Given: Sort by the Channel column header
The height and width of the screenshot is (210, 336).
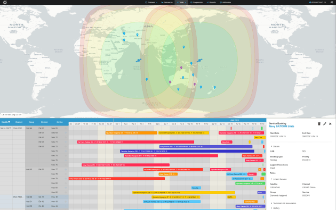Looking at the screenshot, I should [x=19, y=122].
